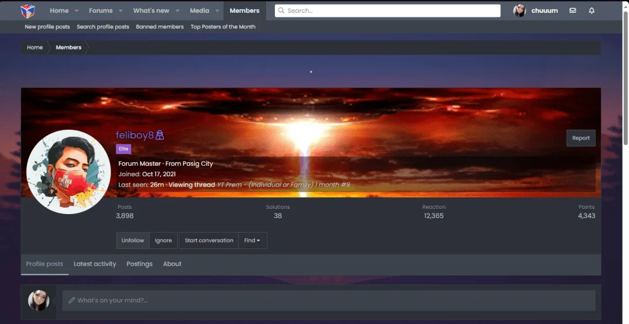Expand the What's new dropdown arrow
This screenshot has width=629, height=324.
tap(177, 11)
